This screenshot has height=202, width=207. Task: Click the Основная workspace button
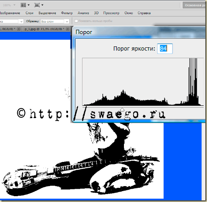pos(194,5)
